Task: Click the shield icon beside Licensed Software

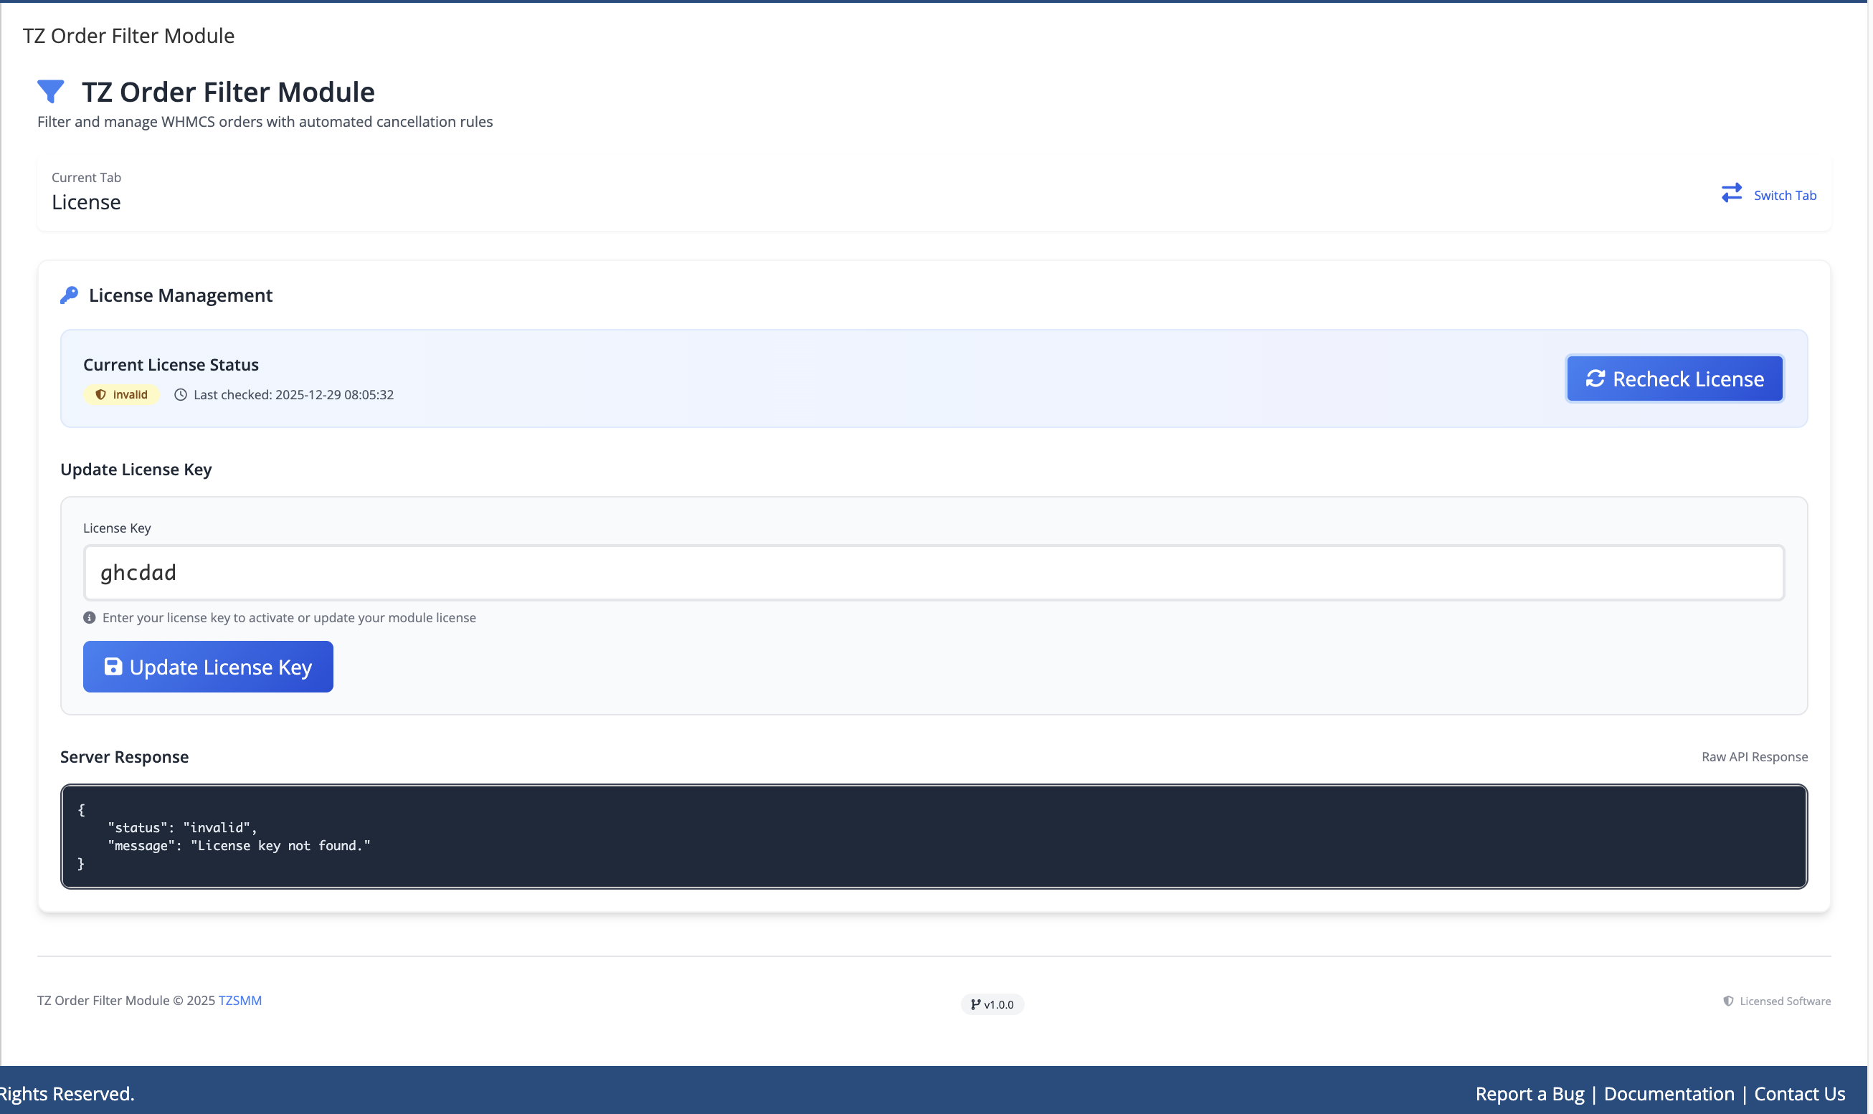Action: [1727, 1001]
